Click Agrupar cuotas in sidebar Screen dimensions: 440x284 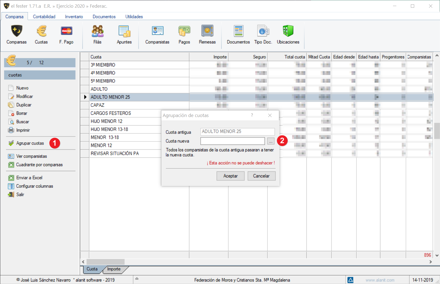tap(30, 143)
